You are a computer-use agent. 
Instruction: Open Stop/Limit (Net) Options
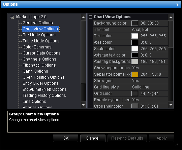click(44, 89)
